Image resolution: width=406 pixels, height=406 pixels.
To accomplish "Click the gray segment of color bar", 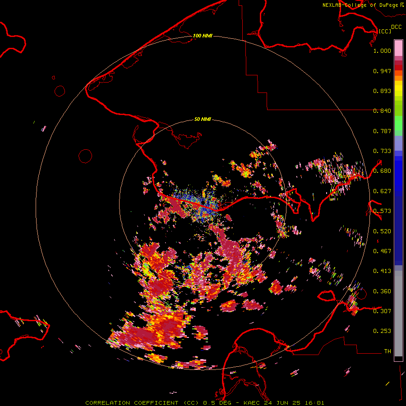I will tap(398, 314).
